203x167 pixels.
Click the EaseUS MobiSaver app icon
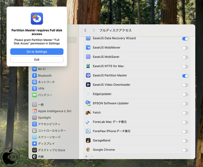pos(88,57)
